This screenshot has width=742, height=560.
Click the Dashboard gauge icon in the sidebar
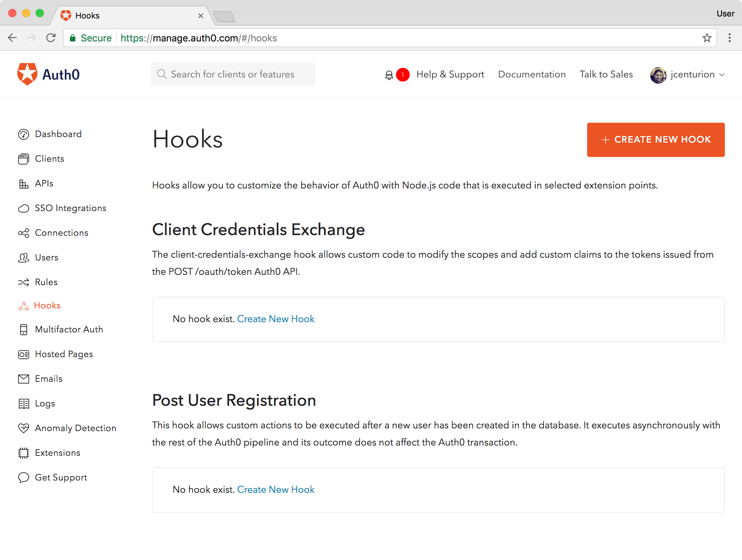pos(24,134)
